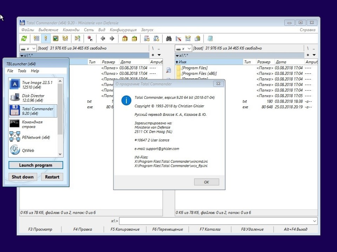Click the Shut down button

point(22,177)
